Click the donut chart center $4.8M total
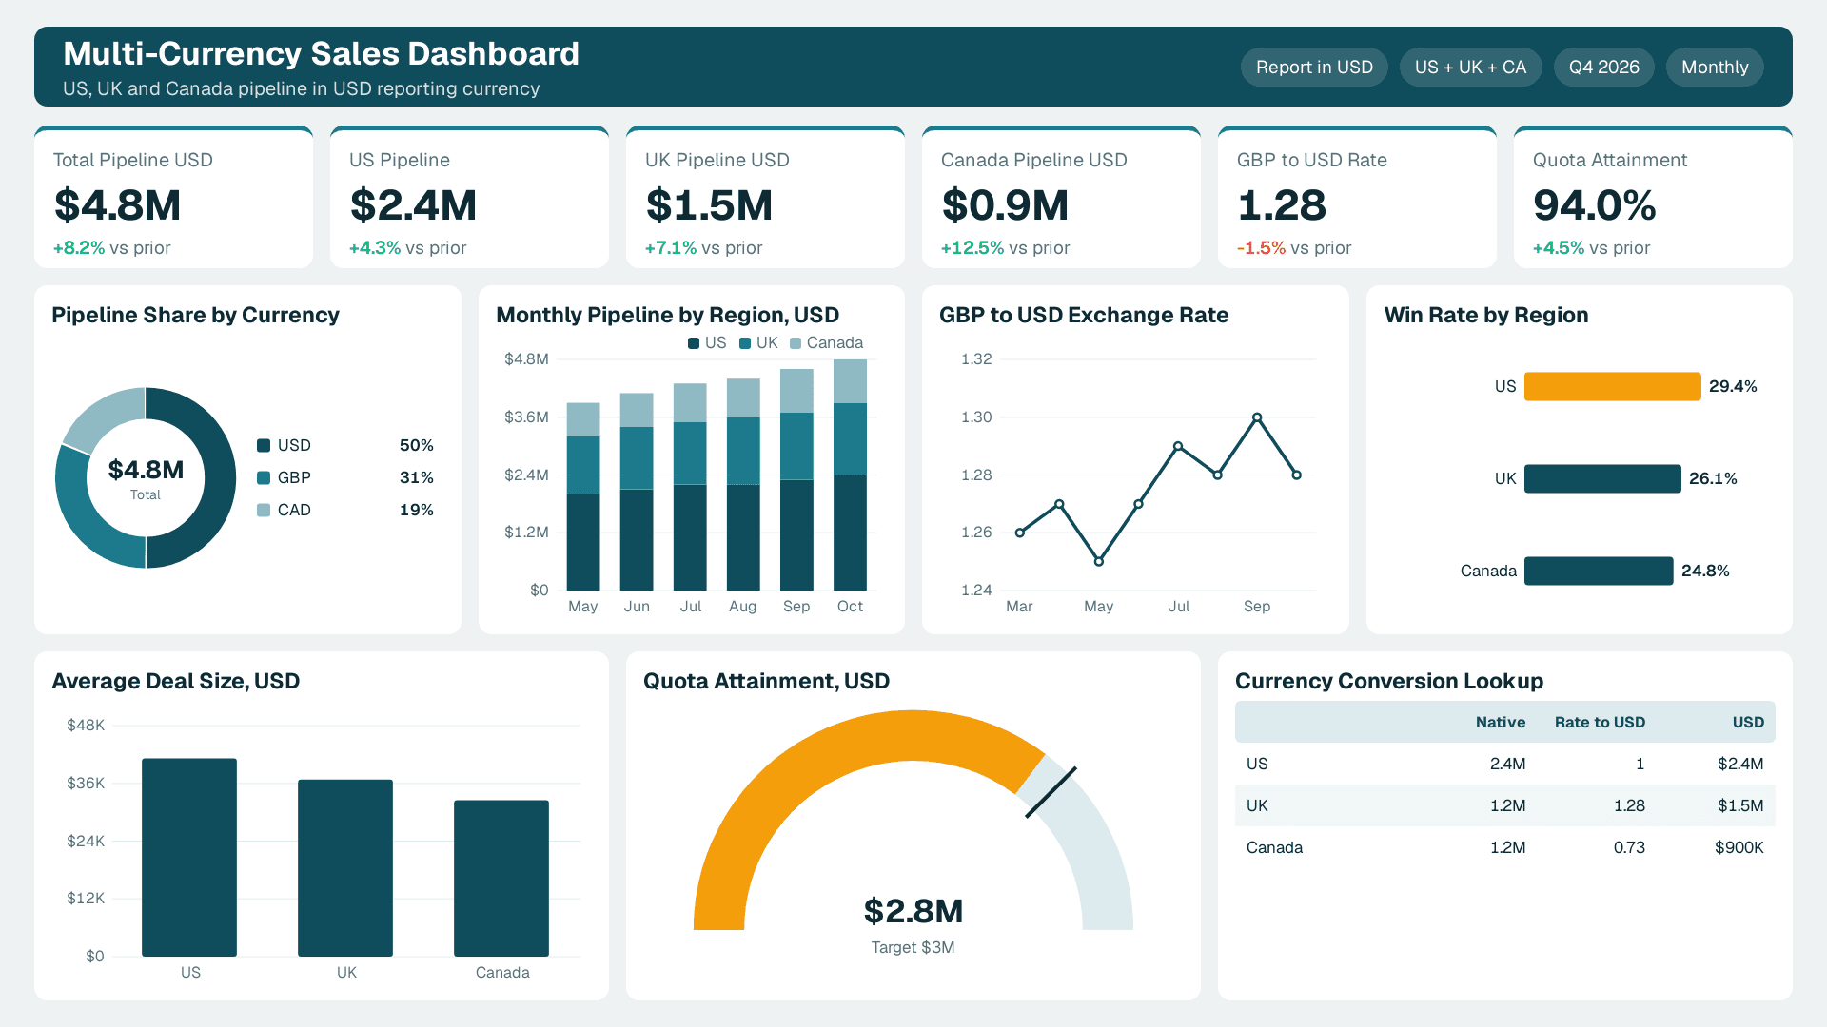 [x=146, y=470]
